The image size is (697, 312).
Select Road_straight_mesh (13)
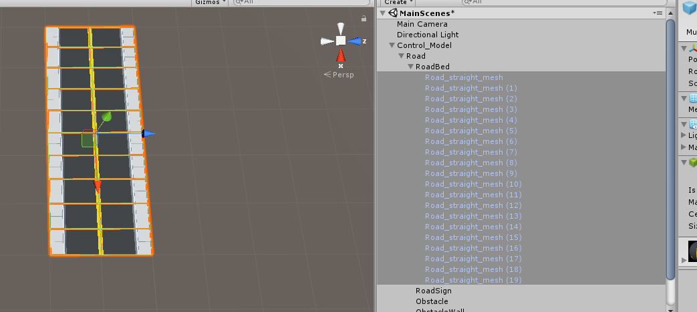[473, 216]
